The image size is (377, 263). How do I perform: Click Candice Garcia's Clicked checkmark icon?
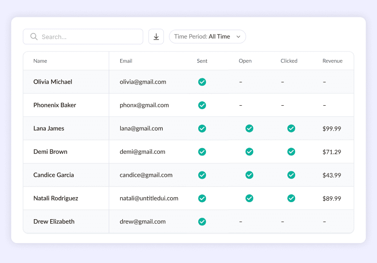(x=291, y=175)
